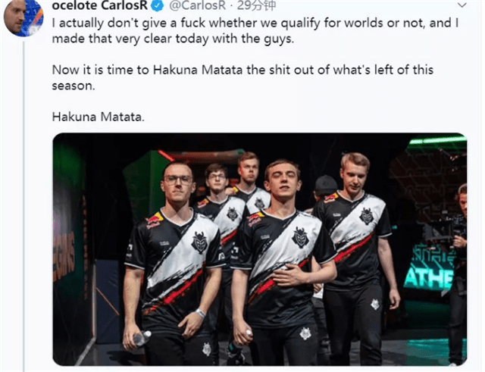This screenshot has width=485, height=372.
Task: Click the final 'Hakuna Matata.' line
Action: (x=98, y=117)
